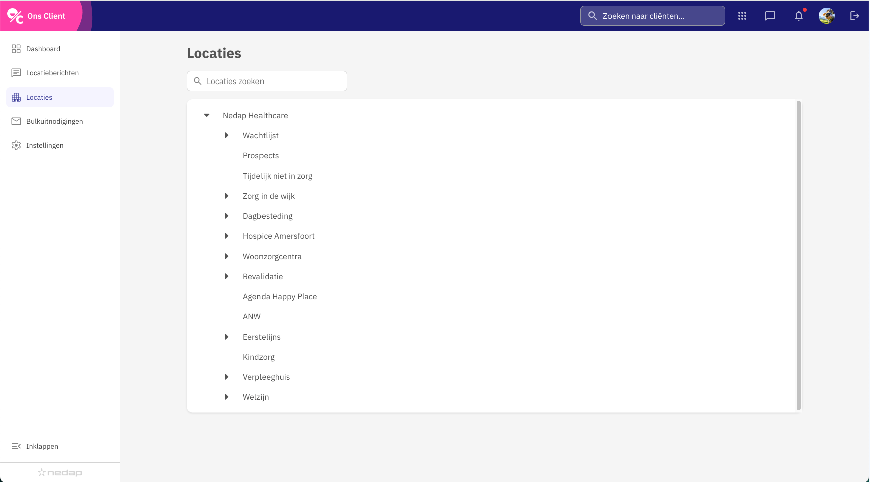This screenshot has height=484, width=870.
Task: Click the Ons Client logo icon
Action: point(15,16)
